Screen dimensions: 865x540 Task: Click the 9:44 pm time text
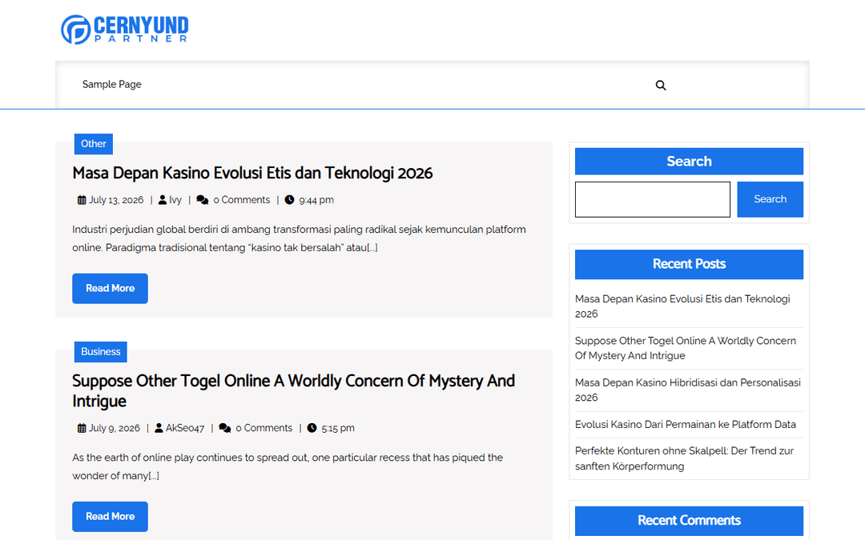[x=316, y=200]
